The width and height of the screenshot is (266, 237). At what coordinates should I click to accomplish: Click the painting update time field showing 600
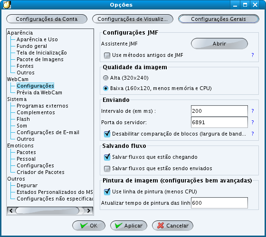(219, 203)
